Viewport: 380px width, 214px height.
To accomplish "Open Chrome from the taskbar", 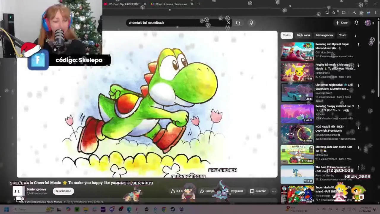I will (x=164, y=209).
